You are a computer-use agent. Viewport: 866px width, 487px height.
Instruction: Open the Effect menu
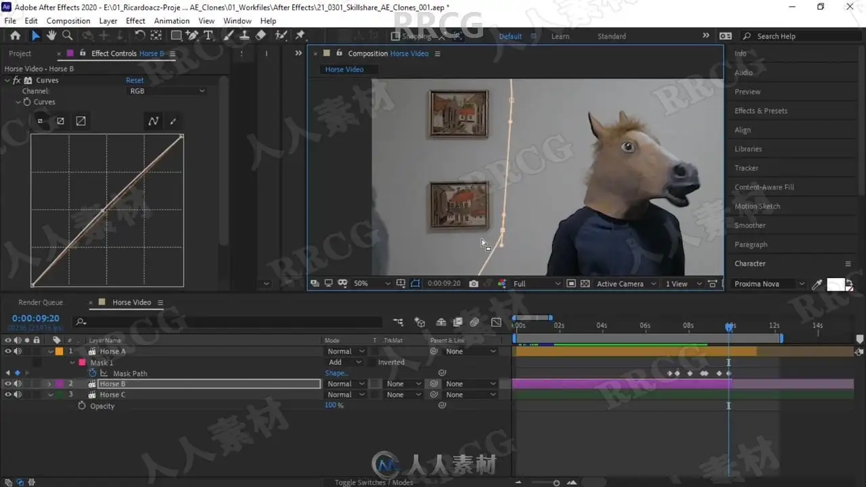135,21
